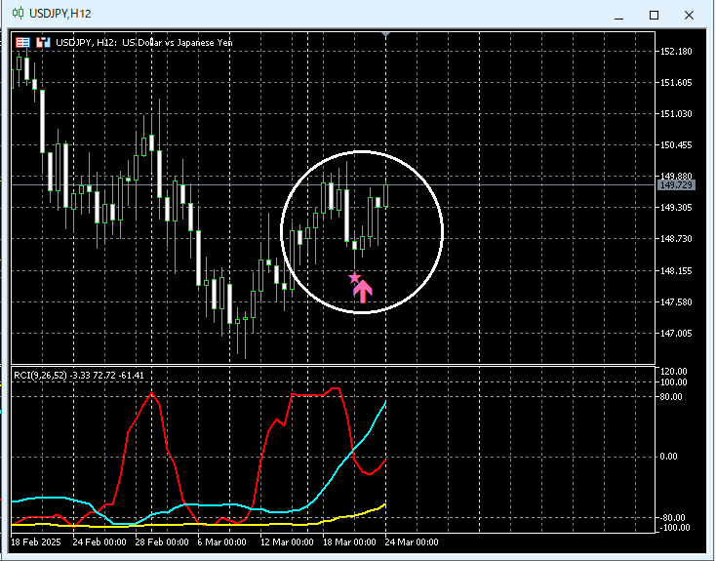The width and height of the screenshot is (716, 561).
Task: Click the 149.305 price scale label
Action: 676,208
